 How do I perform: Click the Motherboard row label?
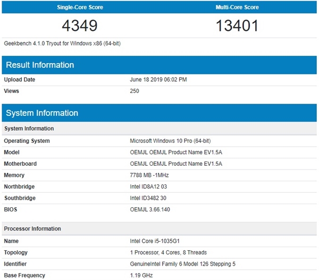[20, 164]
